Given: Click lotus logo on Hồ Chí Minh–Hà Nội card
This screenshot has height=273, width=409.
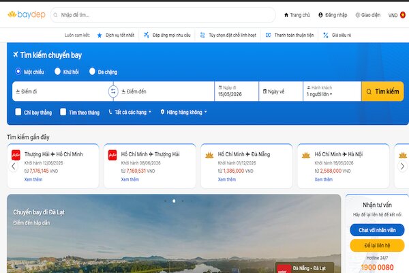Looking at the screenshot, I should point(306,156).
